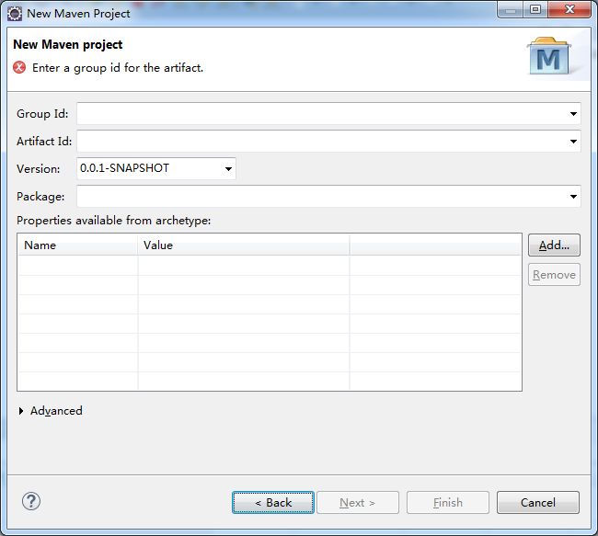
Task: Click the red error icon beside message
Action: click(19, 67)
